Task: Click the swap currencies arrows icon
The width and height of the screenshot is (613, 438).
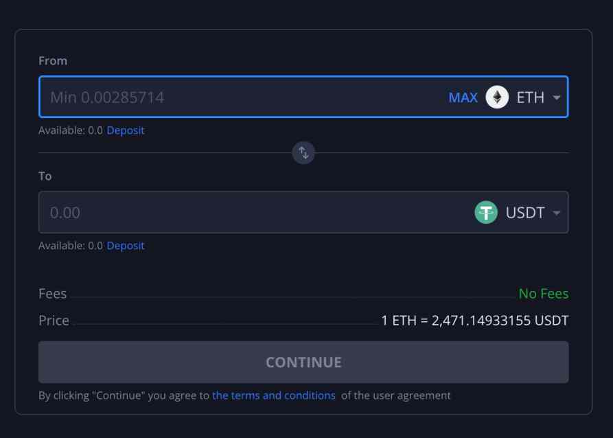Action: coord(303,152)
